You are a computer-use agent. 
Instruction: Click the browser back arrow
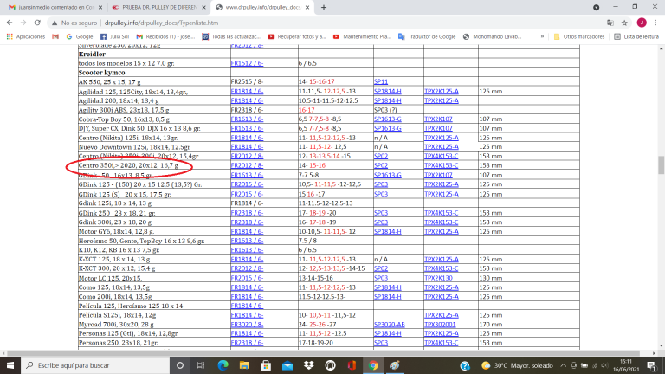point(10,23)
